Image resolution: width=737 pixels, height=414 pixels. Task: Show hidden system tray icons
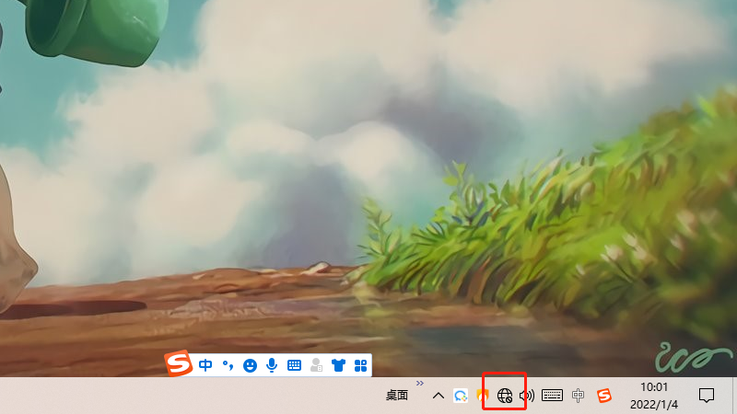(439, 396)
